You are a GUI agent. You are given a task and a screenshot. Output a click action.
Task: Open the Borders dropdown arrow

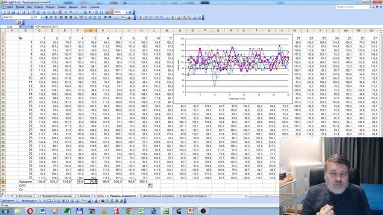(118, 17)
